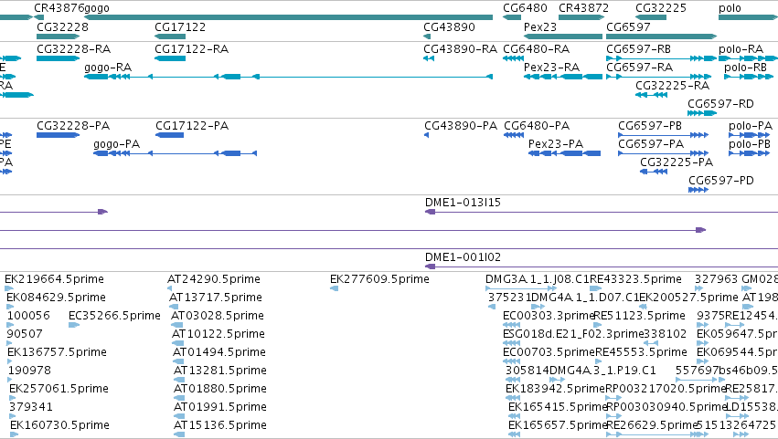This screenshot has width=778, height=439.
Task: Select the CG32225-RA transcript
Action: point(652,95)
